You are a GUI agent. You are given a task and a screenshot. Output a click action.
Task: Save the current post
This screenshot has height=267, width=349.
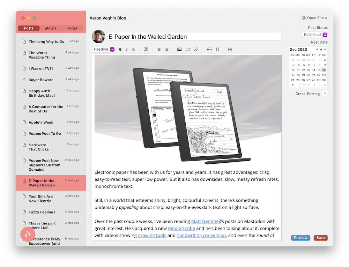click(x=320, y=238)
